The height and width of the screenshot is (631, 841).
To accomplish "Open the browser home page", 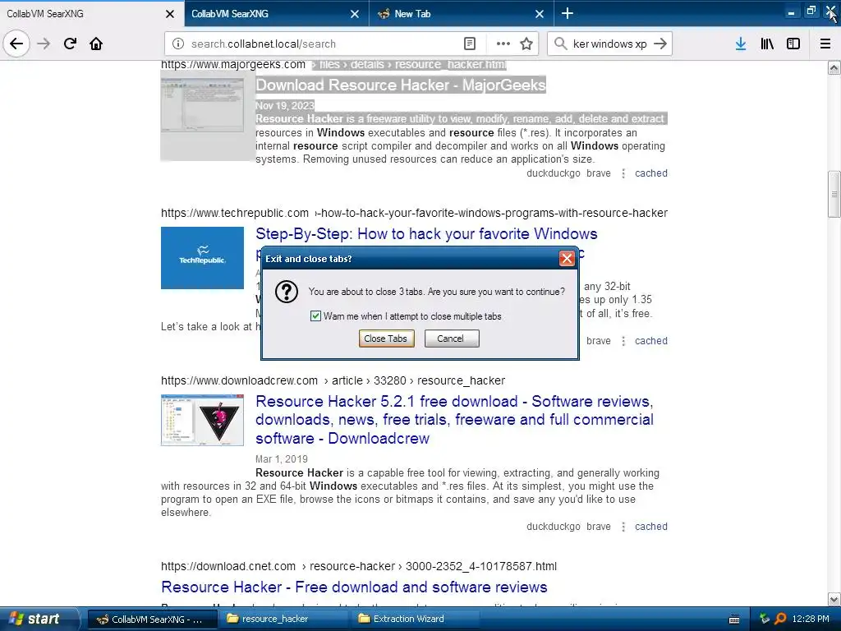I will [x=96, y=44].
